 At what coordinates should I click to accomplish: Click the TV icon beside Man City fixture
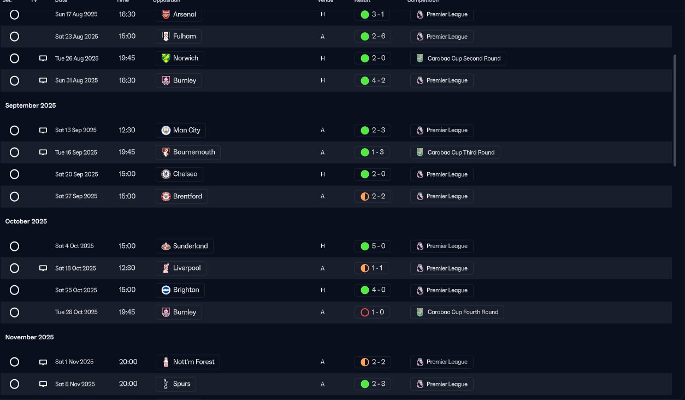43,131
